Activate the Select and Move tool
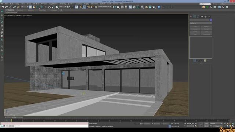Viewport: 235px width, 132px height. coord(46,7)
